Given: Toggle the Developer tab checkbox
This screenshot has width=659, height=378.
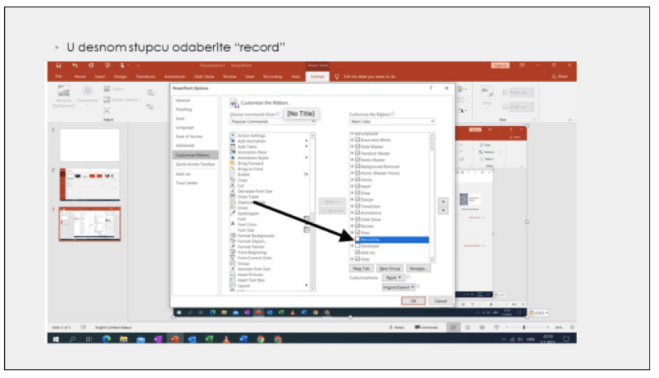Looking at the screenshot, I should click(358, 246).
